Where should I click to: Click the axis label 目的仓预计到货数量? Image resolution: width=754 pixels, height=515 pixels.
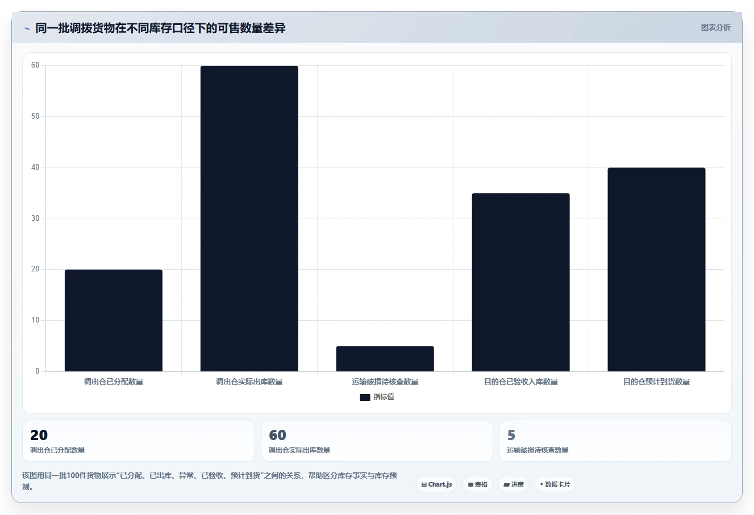(x=657, y=382)
